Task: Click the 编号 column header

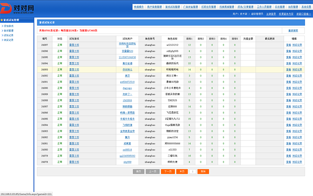Action: click(45, 39)
